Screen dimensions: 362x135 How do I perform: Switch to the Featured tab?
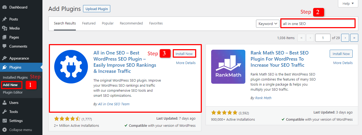tap(89, 23)
